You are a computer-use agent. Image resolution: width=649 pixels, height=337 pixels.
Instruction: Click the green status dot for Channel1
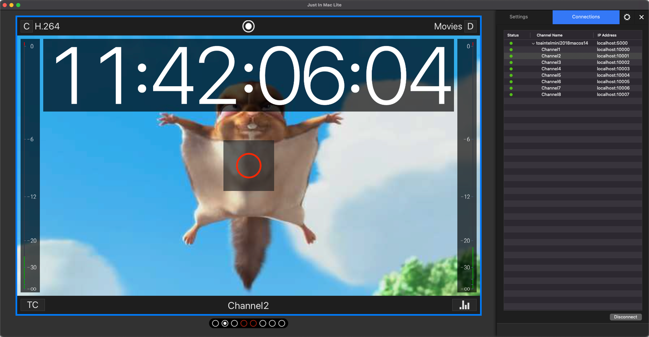(x=511, y=50)
